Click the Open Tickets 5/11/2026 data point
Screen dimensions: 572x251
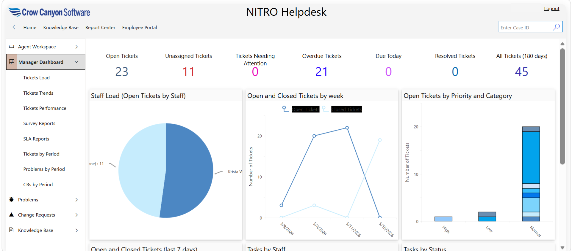coord(347,128)
